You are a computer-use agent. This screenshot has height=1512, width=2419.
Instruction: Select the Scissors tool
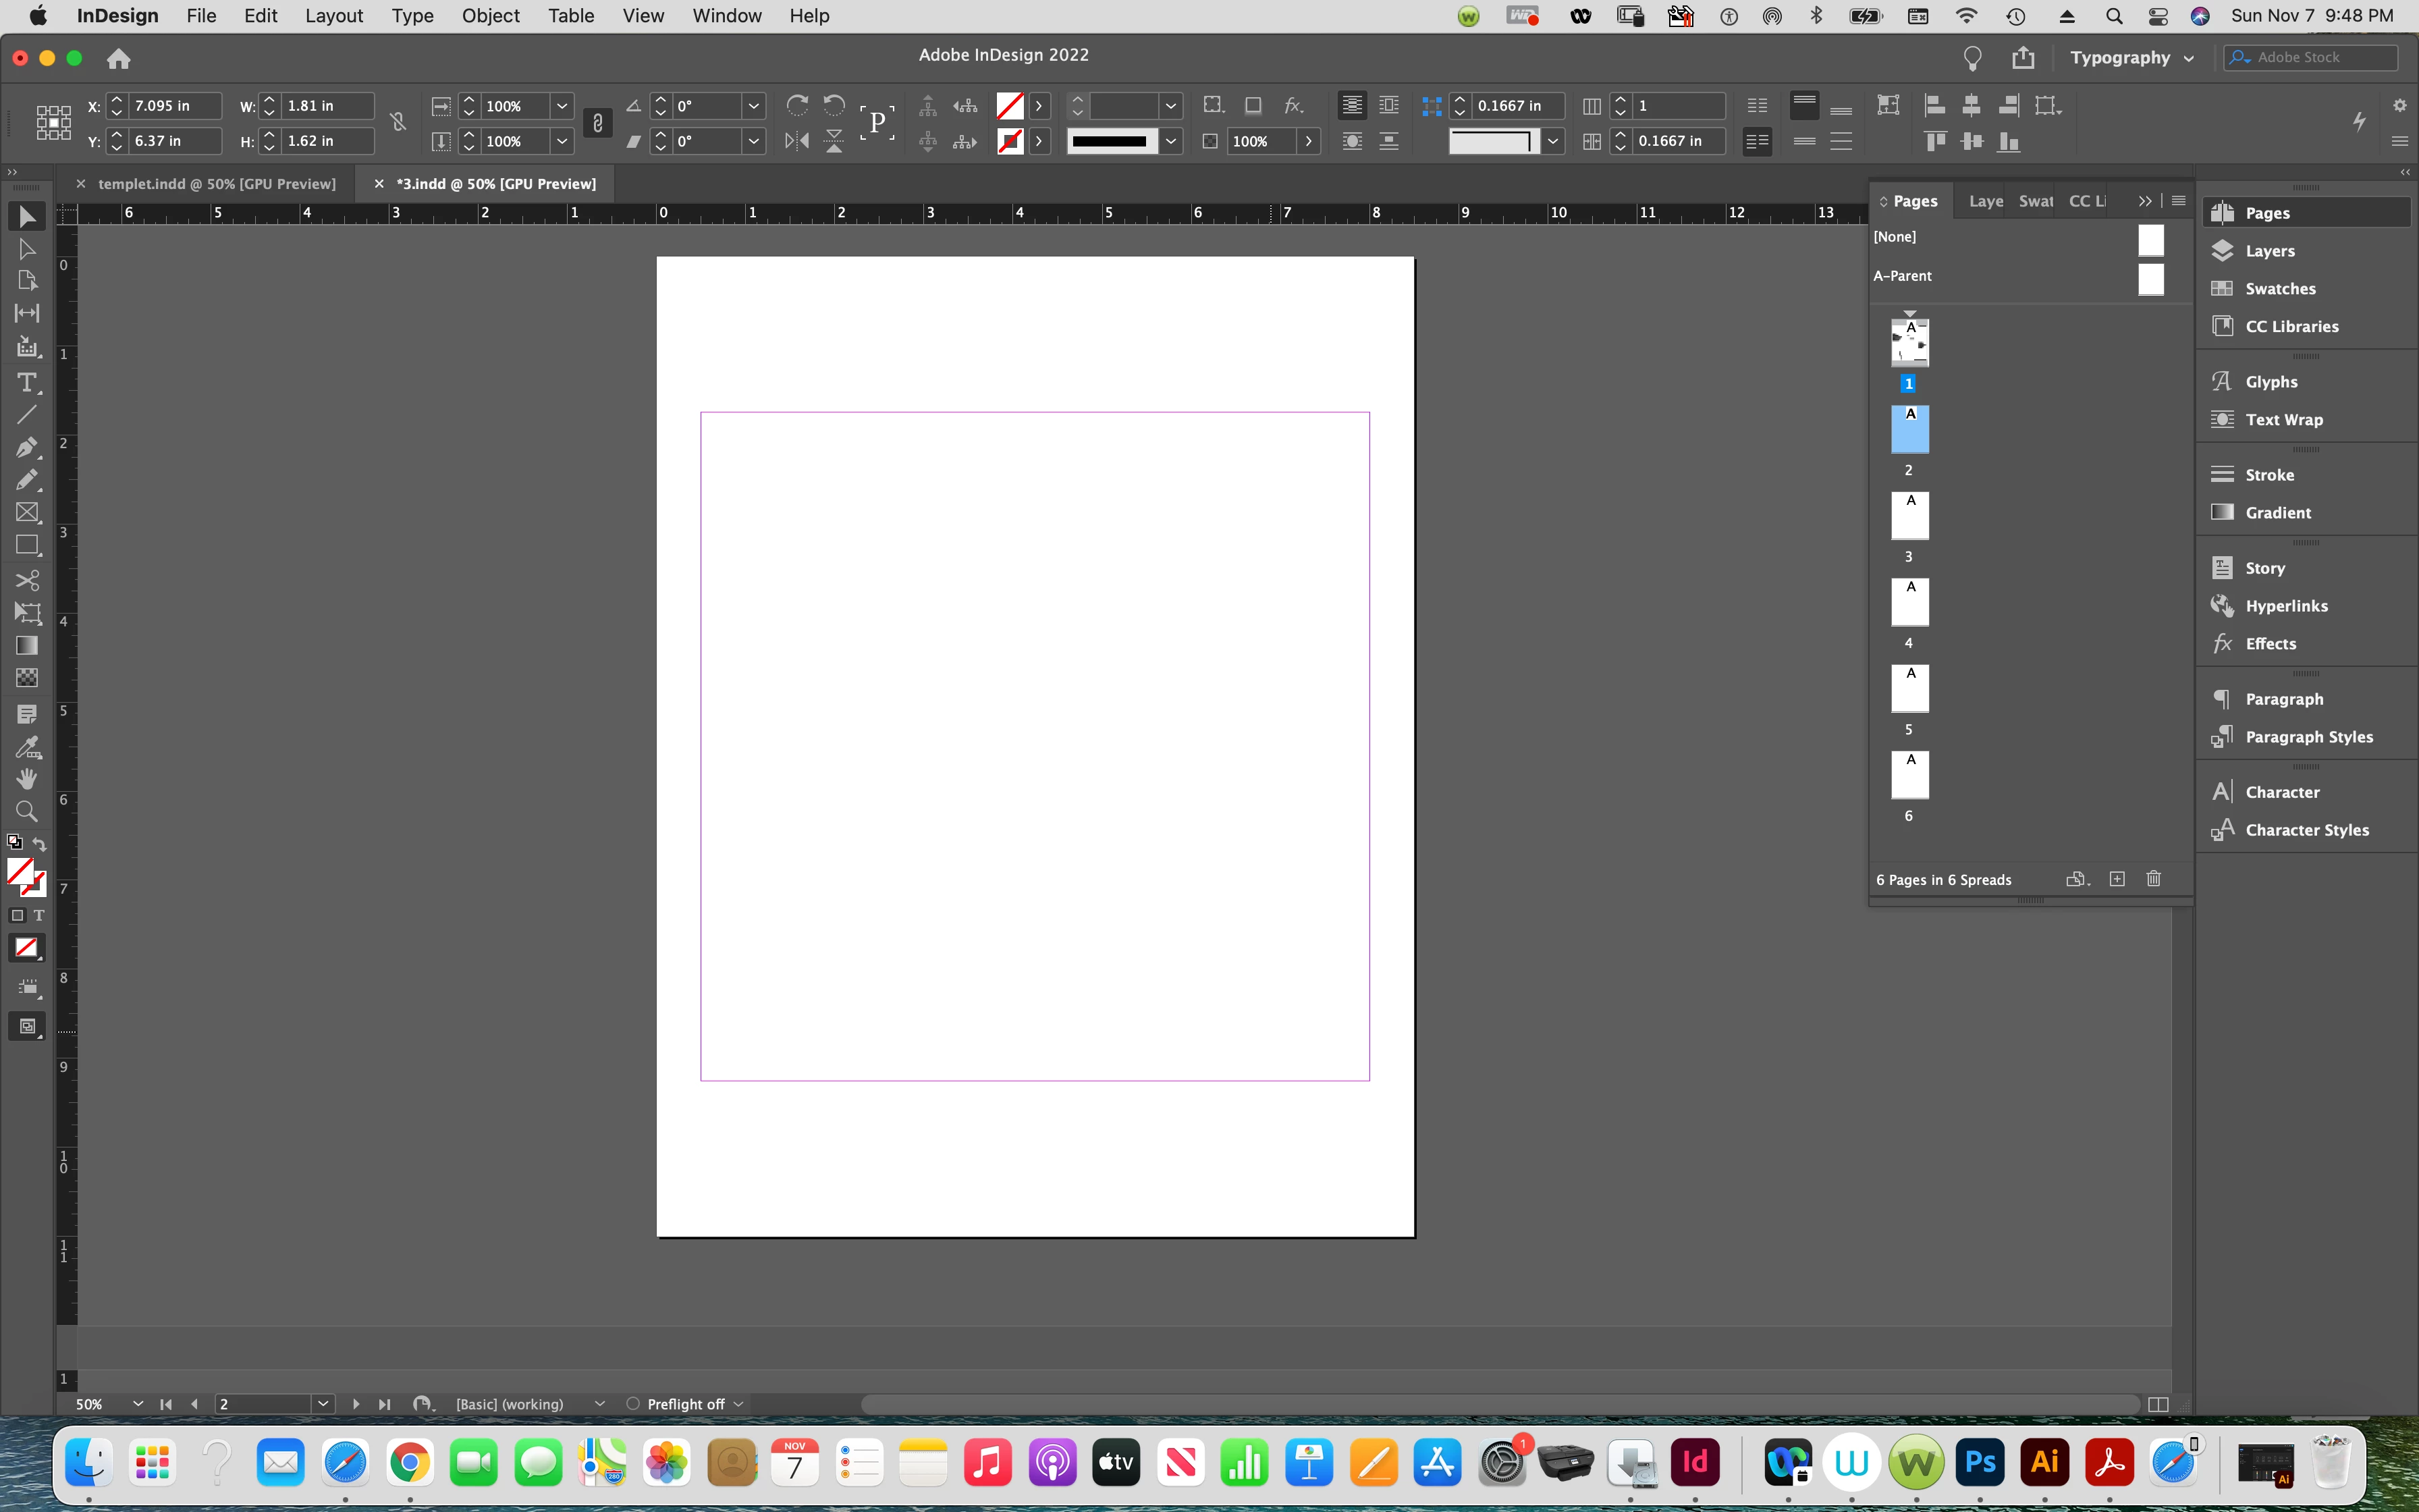tap(27, 580)
